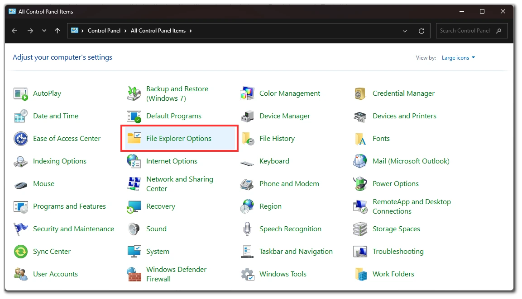
Task: Expand chevron after 'All Control Panel Items'
Action: 191,31
